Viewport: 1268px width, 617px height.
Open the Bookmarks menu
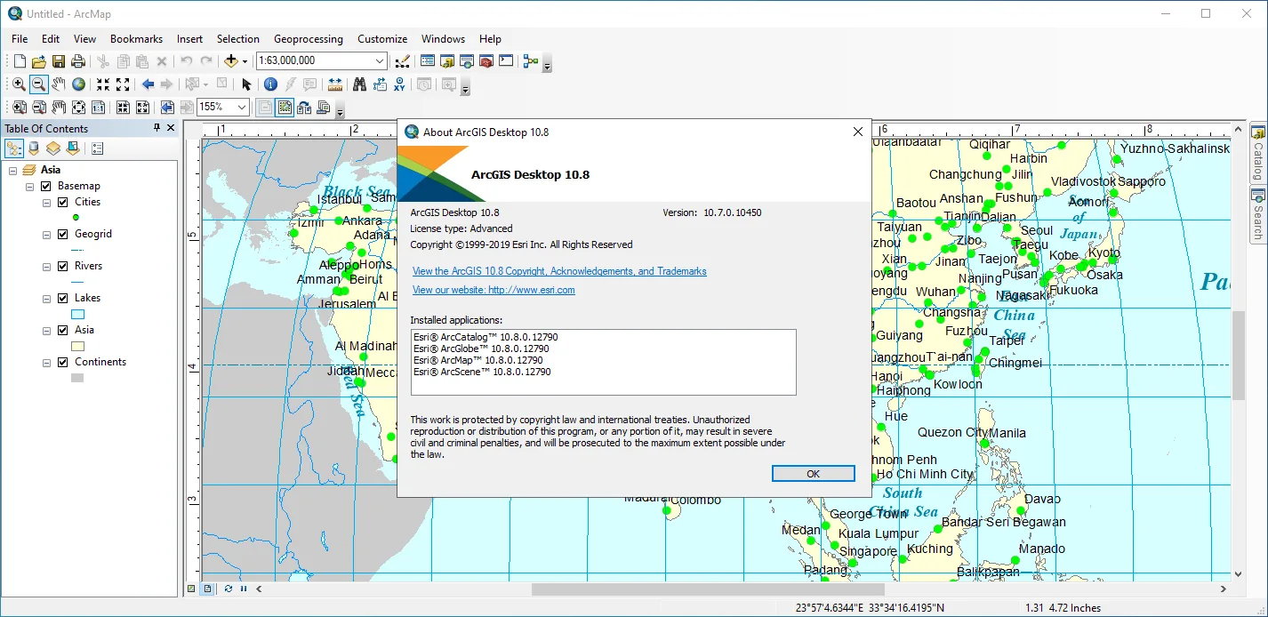click(x=136, y=39)
